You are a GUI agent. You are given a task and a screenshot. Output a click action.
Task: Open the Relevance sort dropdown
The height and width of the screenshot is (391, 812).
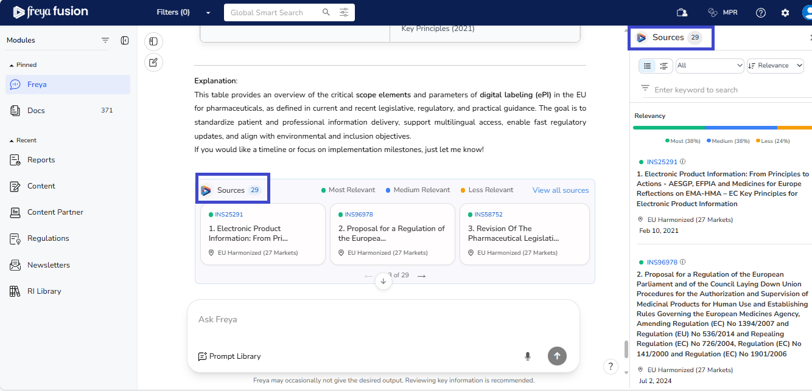pos(775,66)
